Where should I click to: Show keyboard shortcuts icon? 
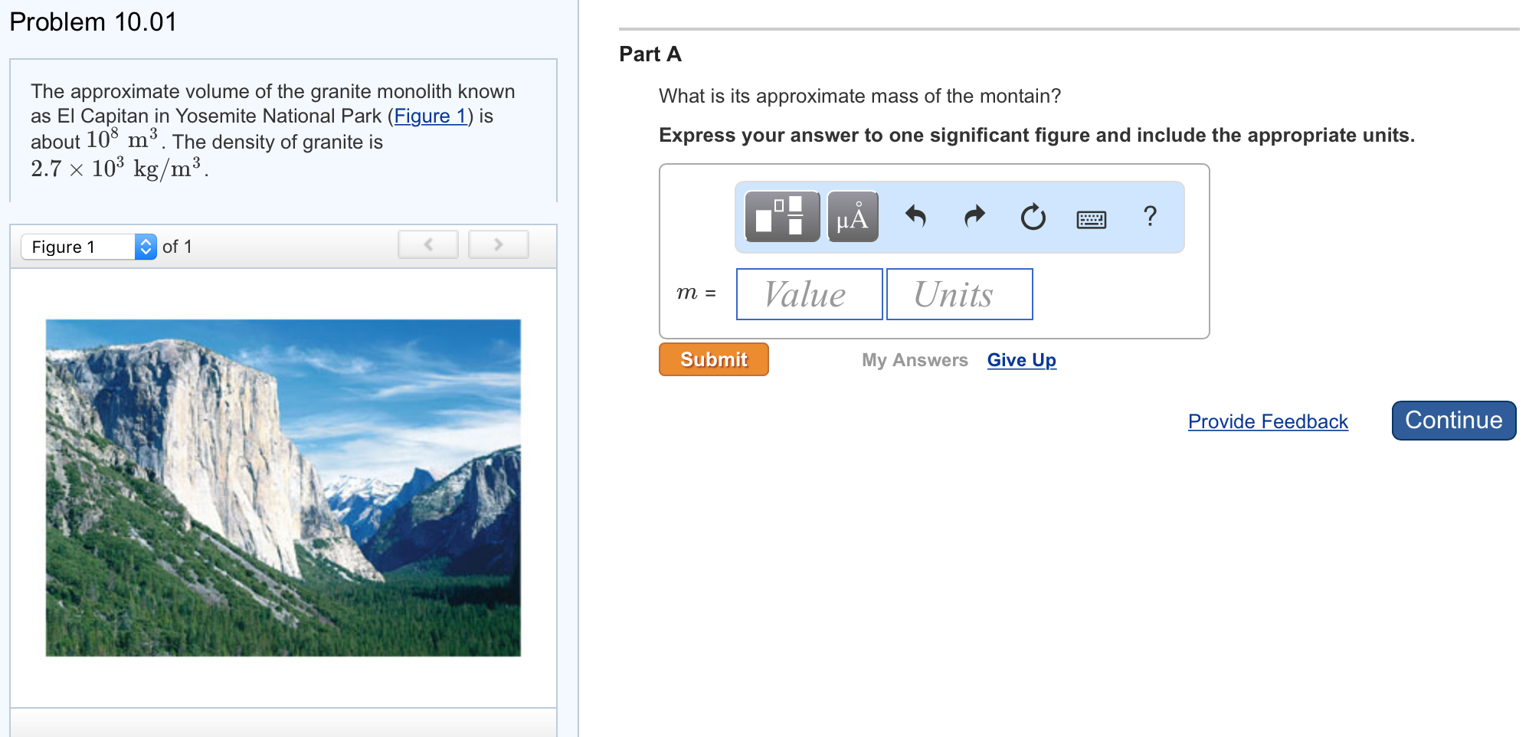[1091, 220]
